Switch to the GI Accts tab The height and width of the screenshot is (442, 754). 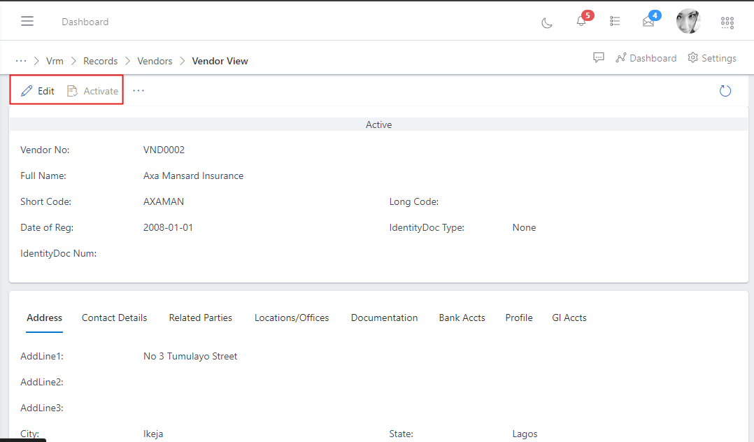(x=569, y=318)
